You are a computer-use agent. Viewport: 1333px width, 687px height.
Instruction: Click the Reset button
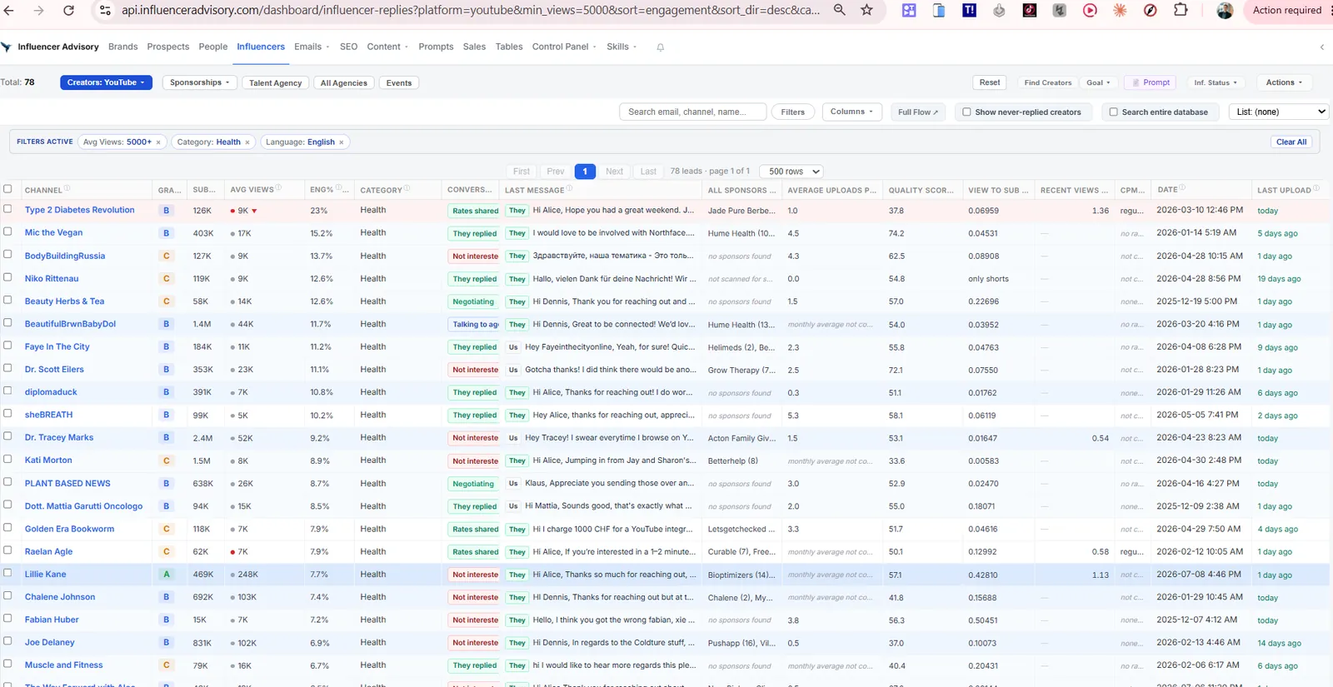(990, 82)
